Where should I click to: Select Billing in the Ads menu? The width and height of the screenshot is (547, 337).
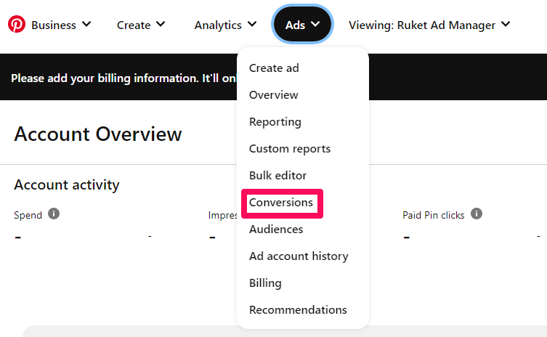pos(265,283)
